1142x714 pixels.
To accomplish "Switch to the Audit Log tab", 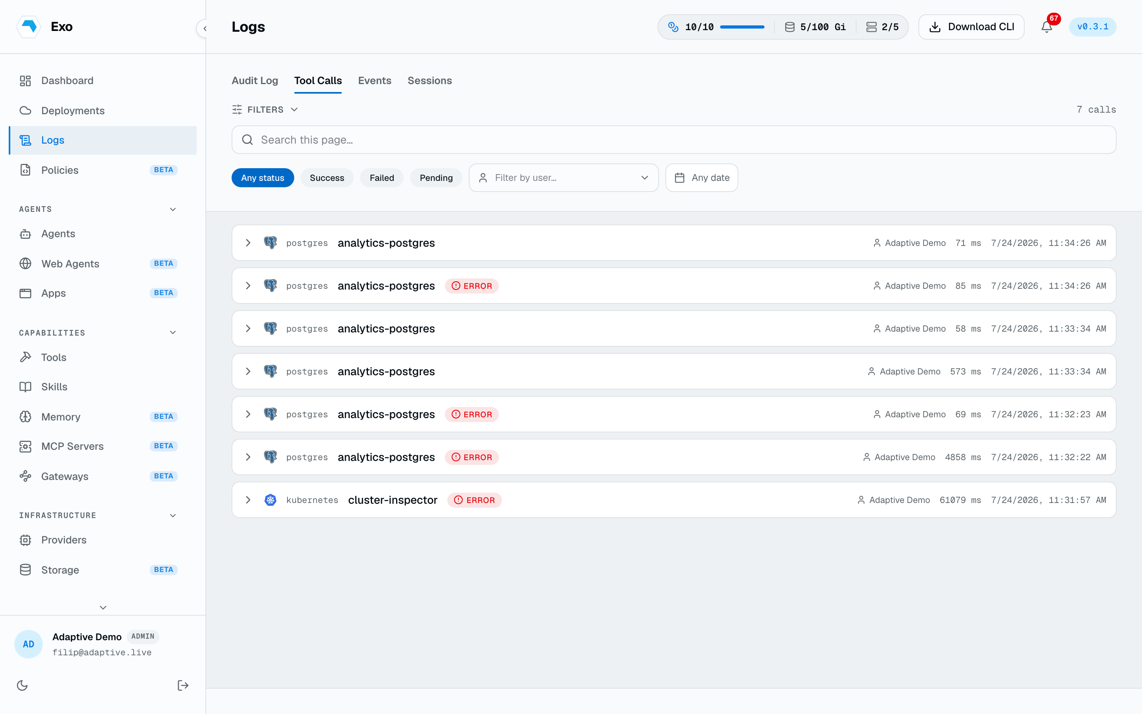I will pos(255,81).
